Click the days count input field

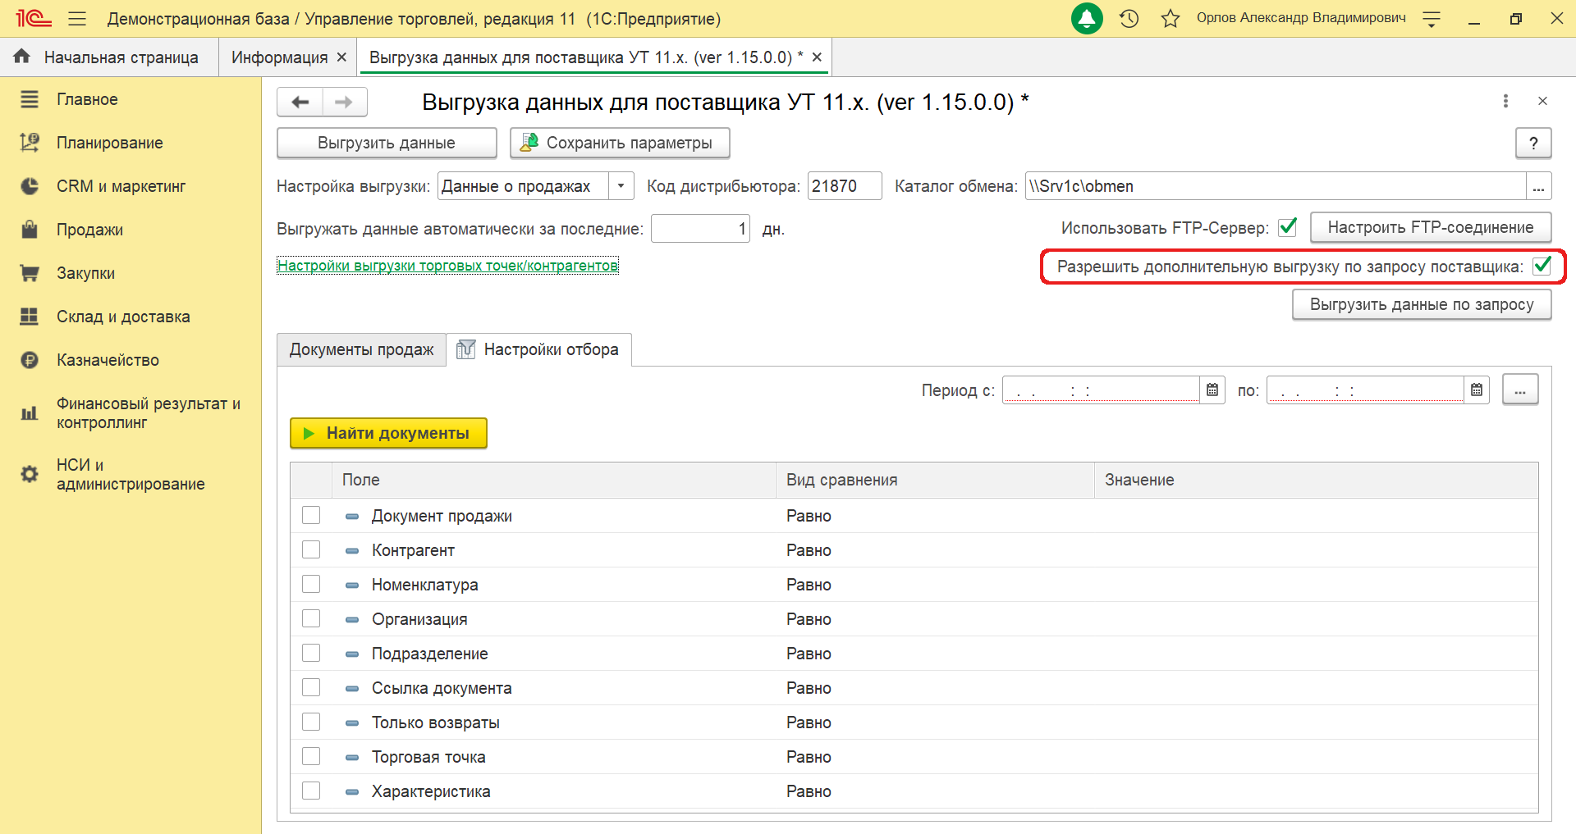coord(700,229)
